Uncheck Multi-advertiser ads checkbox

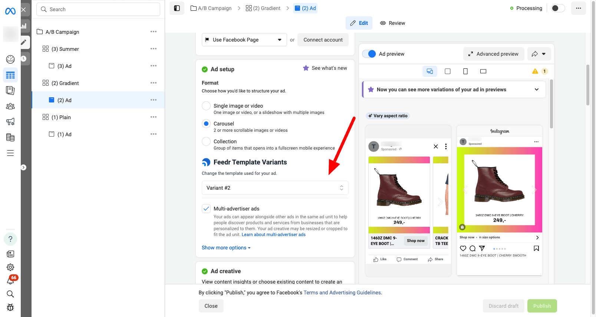pyautogui.click(x=206, y=209)
